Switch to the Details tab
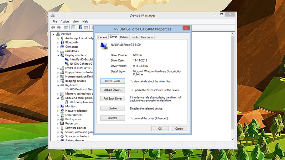Screen dimensions: 285x160 (x=124, y=37)
